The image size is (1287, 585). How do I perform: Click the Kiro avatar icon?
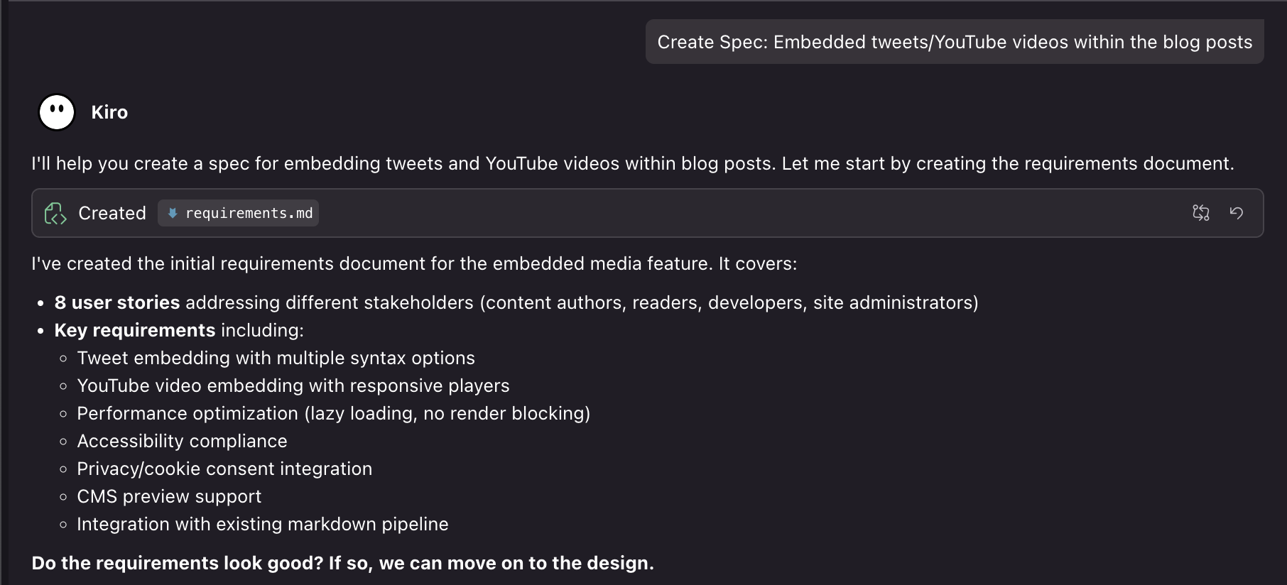tap(56, 111)
